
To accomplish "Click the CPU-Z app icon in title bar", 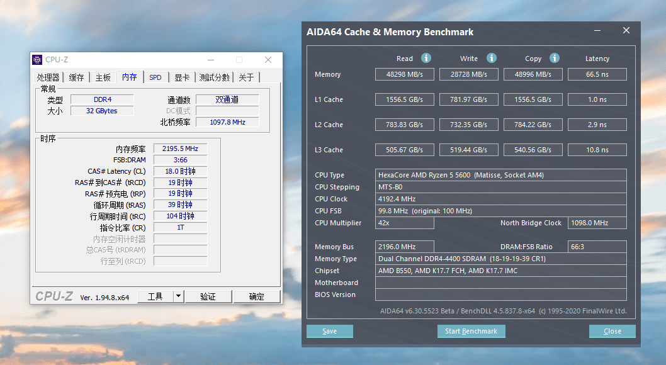I will 37,59.
